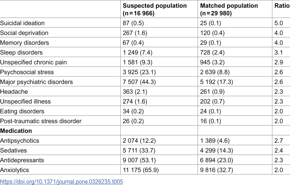Select the Matched population column header
290x185 pixels.
pos(229,10)
